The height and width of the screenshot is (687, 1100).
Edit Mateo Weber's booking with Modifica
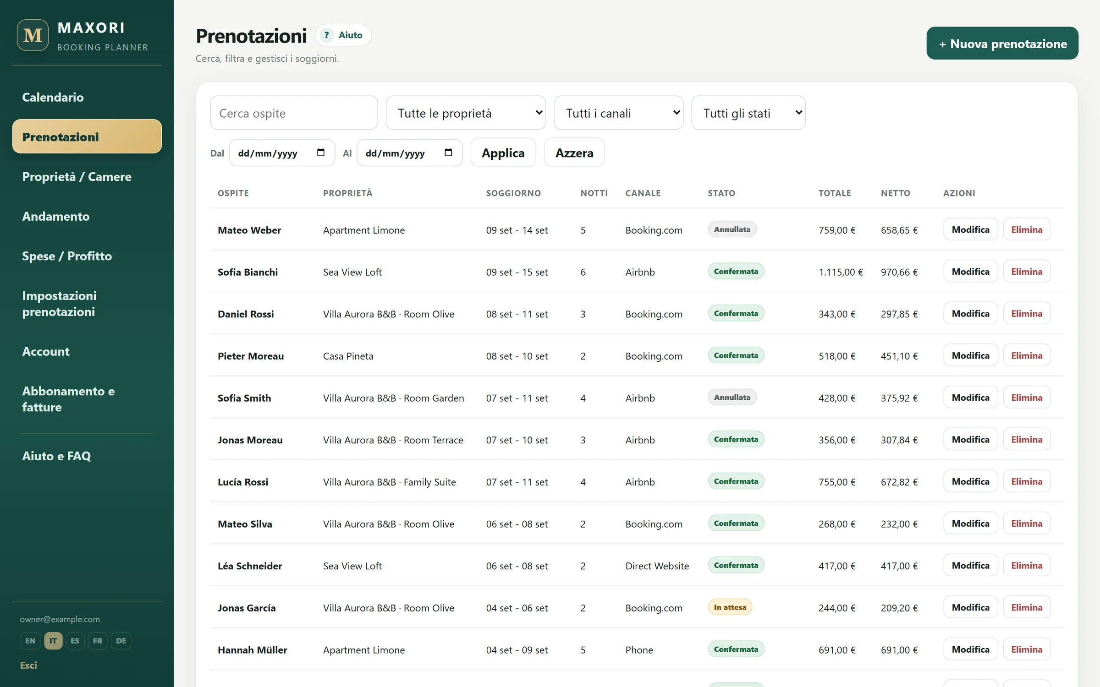(x=970, y=229)
